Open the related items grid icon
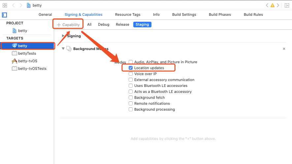The image size is (292, 164). click(x=5, y=5)
